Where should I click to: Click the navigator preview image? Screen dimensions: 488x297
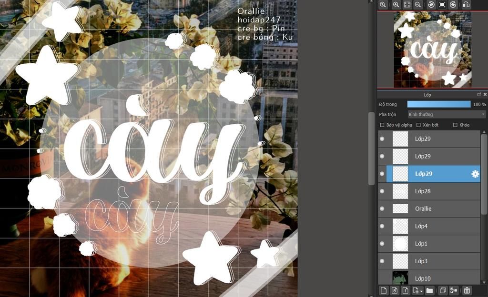(432, 49)
